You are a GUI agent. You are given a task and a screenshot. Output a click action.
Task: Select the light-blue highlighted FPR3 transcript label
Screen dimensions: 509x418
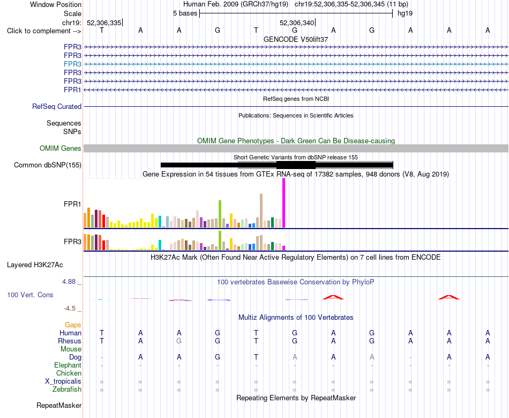click(x=72, y=64)
